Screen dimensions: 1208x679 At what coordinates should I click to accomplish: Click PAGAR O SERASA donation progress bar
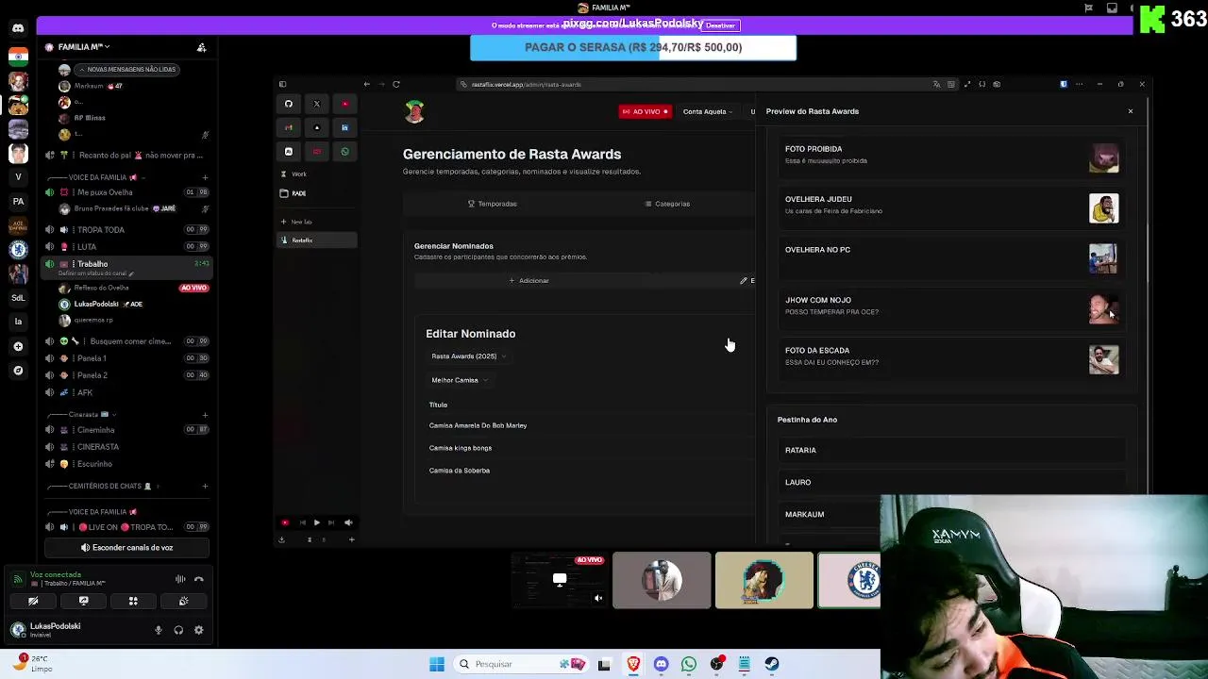pos(633,47)
